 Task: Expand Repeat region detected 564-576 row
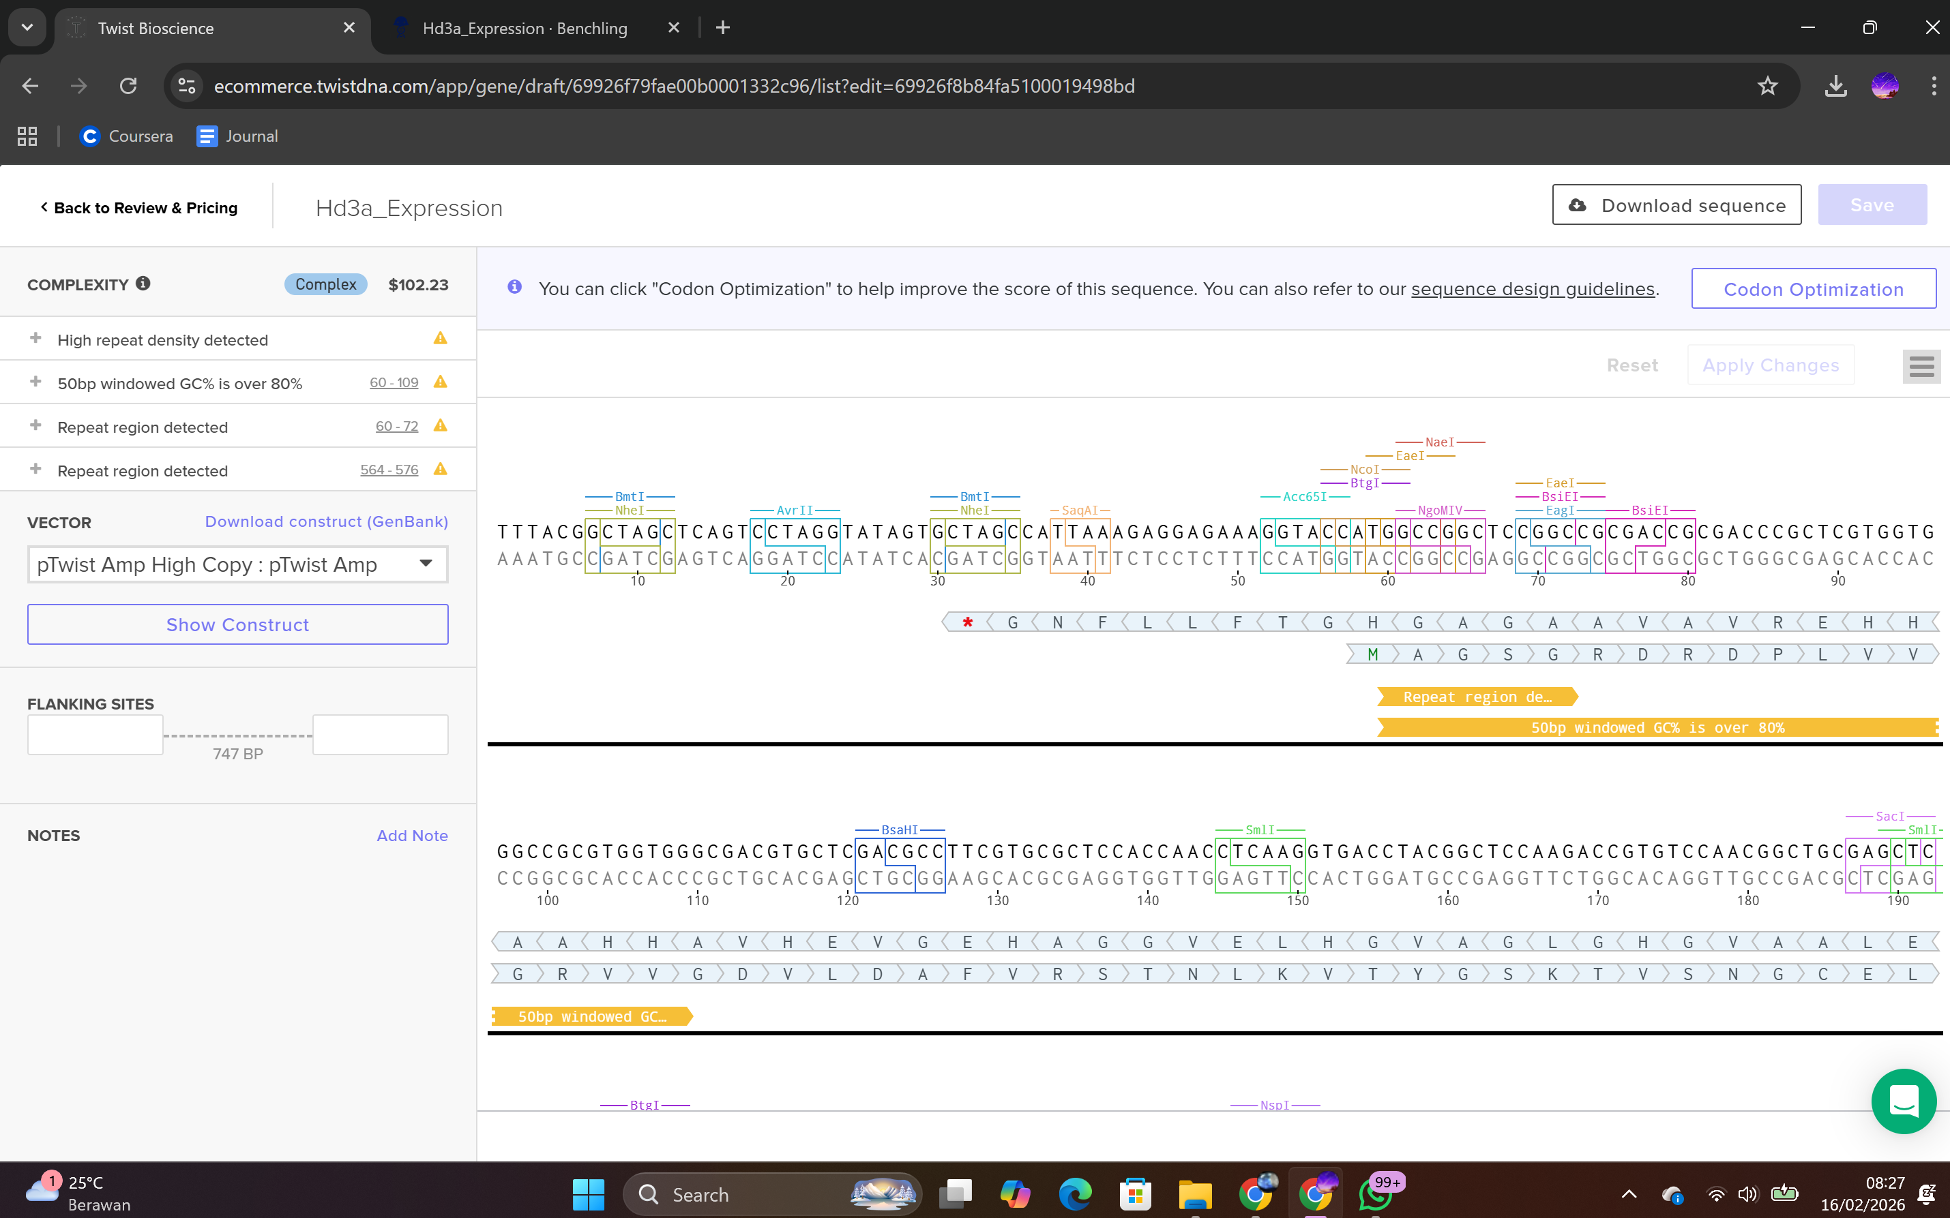coord(35,469)
